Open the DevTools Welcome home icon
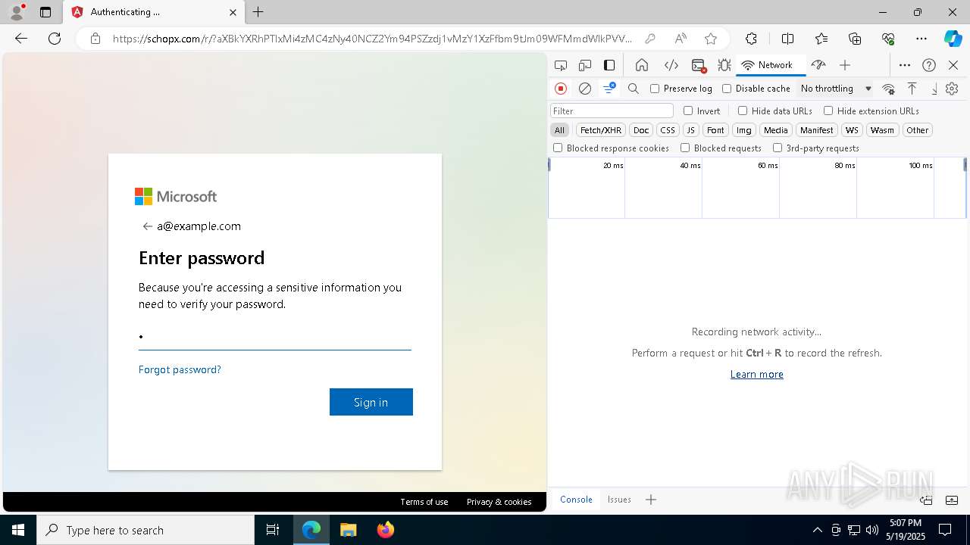This screenshot has height=545, width=970. click(x=642, y=65)
